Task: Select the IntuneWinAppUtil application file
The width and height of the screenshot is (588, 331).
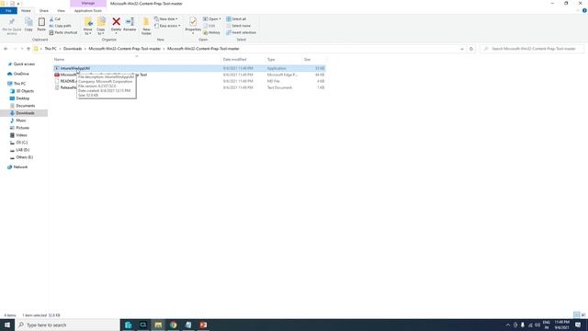Action: (x=189, y=68)
